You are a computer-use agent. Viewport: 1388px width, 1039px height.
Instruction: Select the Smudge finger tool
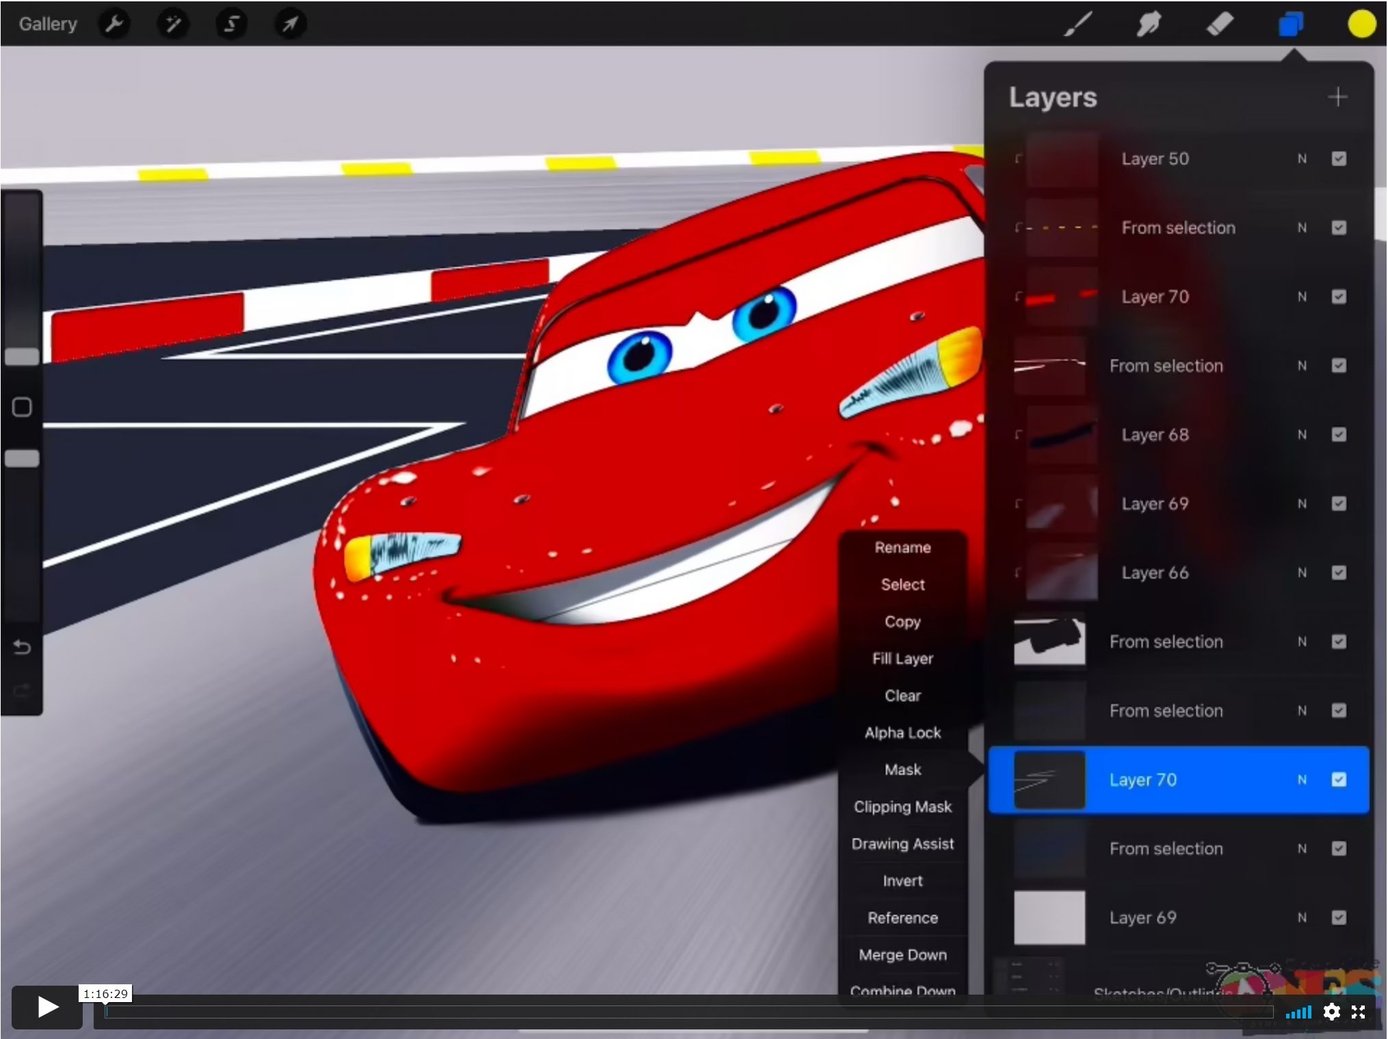pyautogui.click(x=1149, y=24)
